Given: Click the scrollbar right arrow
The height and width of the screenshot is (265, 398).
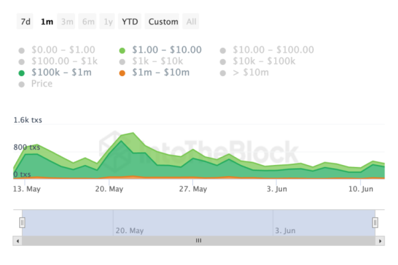Looking at the screenshot, I should (x=379, y=241).
